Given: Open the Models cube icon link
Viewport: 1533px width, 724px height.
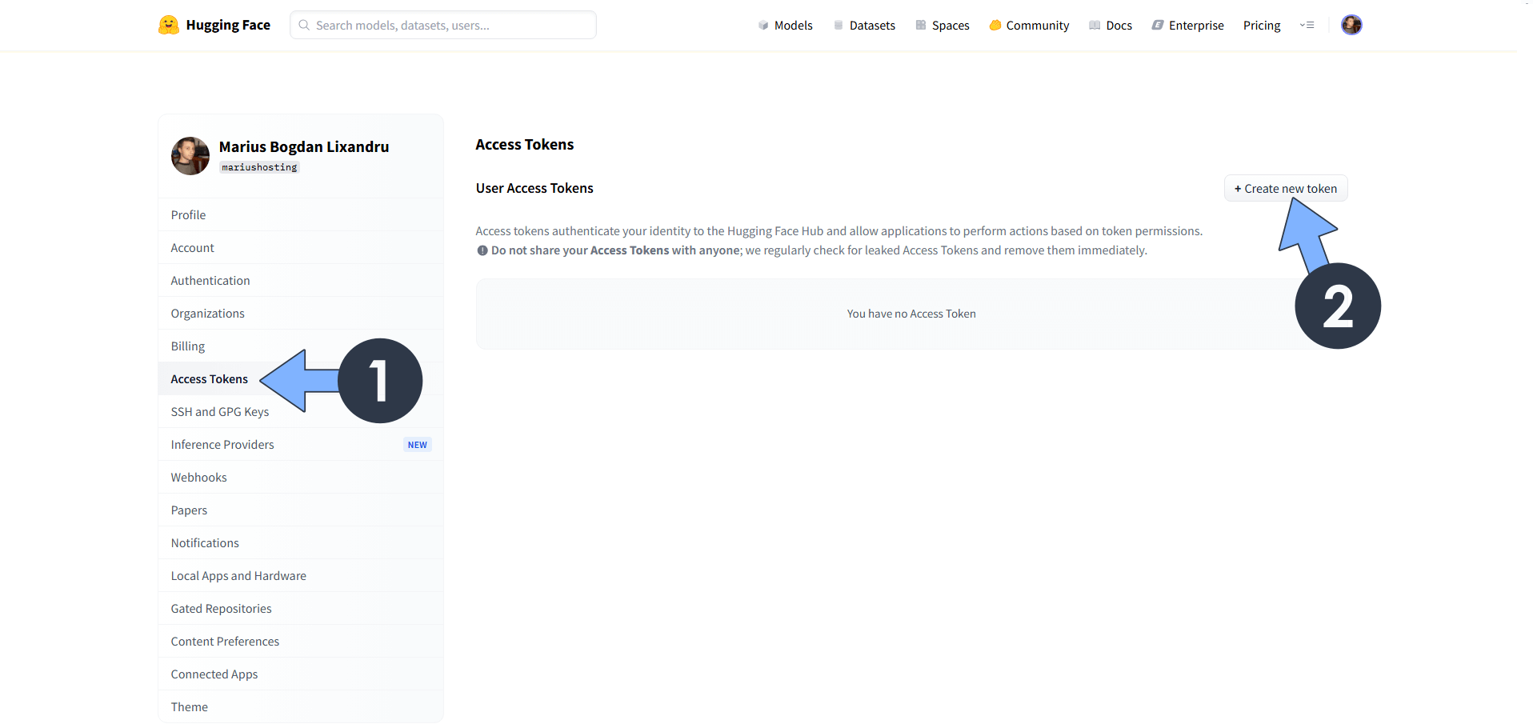Looking at the screenshot, I should 763,26.
